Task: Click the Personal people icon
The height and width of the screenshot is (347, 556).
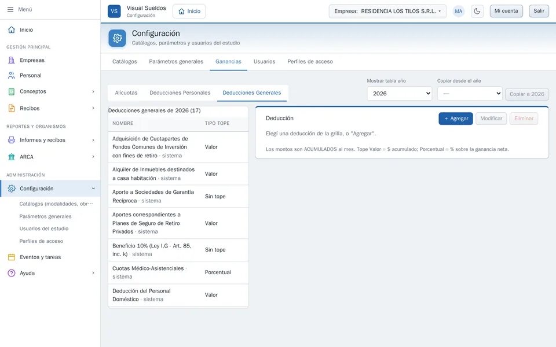Action: (x=12, y=75)
